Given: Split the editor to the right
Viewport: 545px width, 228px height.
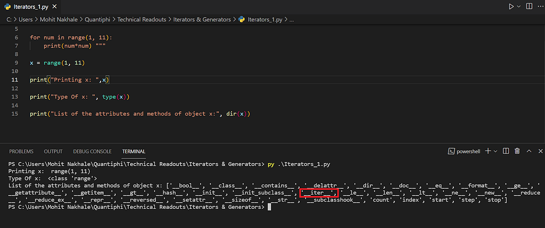Looking at the screenshot, I should (x=529, y=6).
